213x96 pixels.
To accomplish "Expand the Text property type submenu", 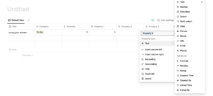I will 157,43.
